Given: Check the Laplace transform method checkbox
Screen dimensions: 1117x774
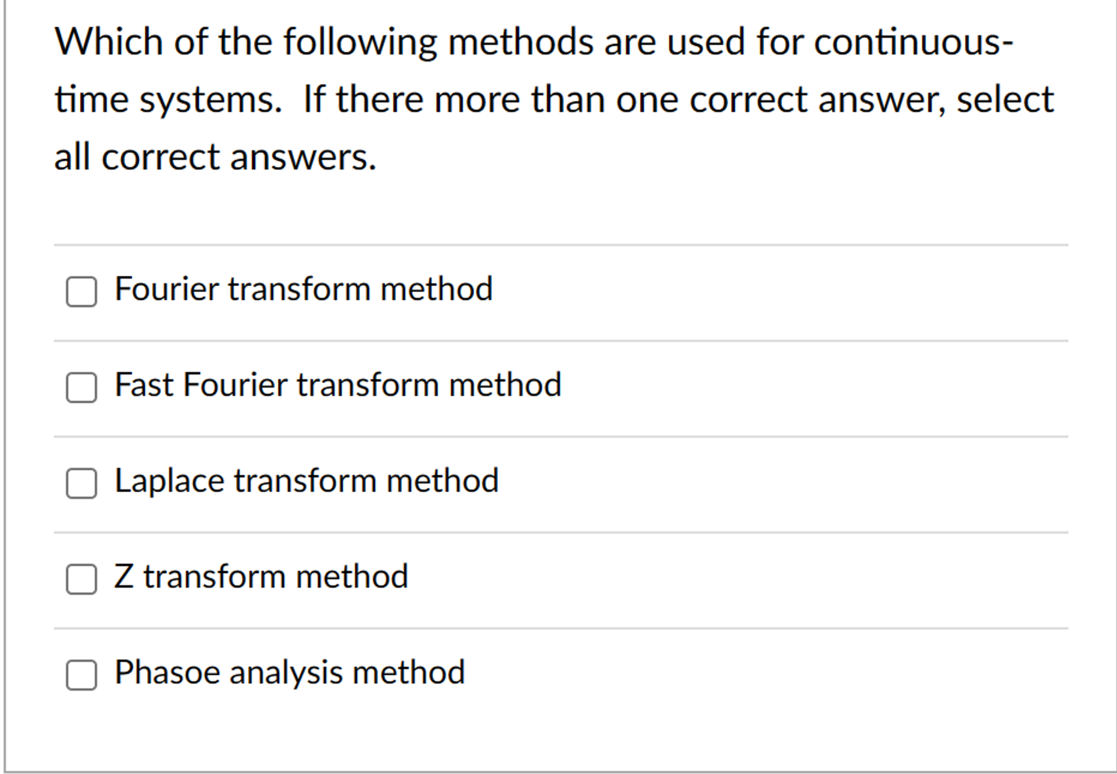Looking at the screenshot, I should point(81,483).
